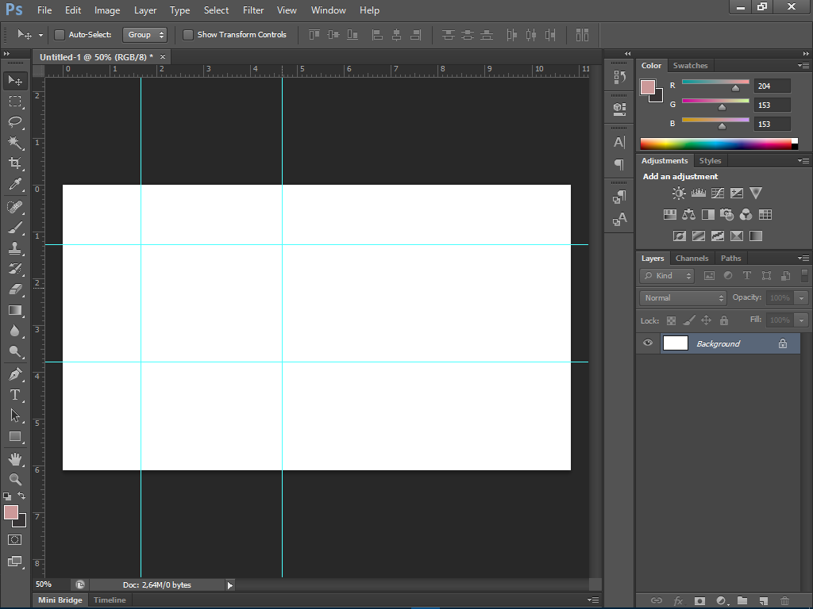
Task: Grab the Zoom tool
Action: pyautogui.click(x=14, y=478)
